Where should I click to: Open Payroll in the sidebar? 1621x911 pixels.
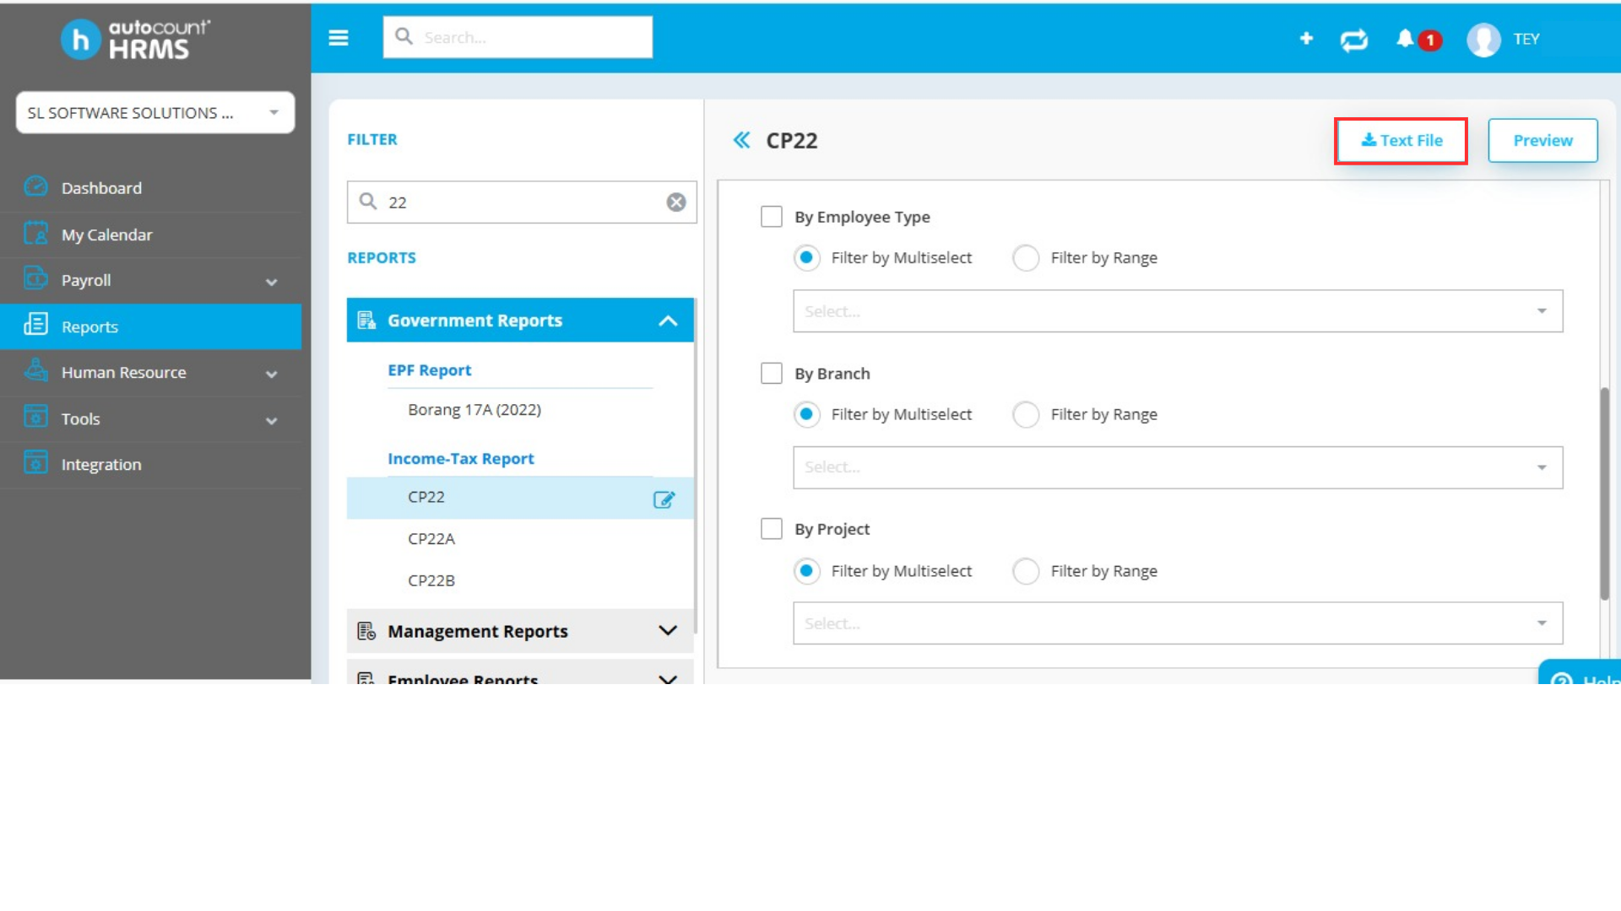click(86, 280)
